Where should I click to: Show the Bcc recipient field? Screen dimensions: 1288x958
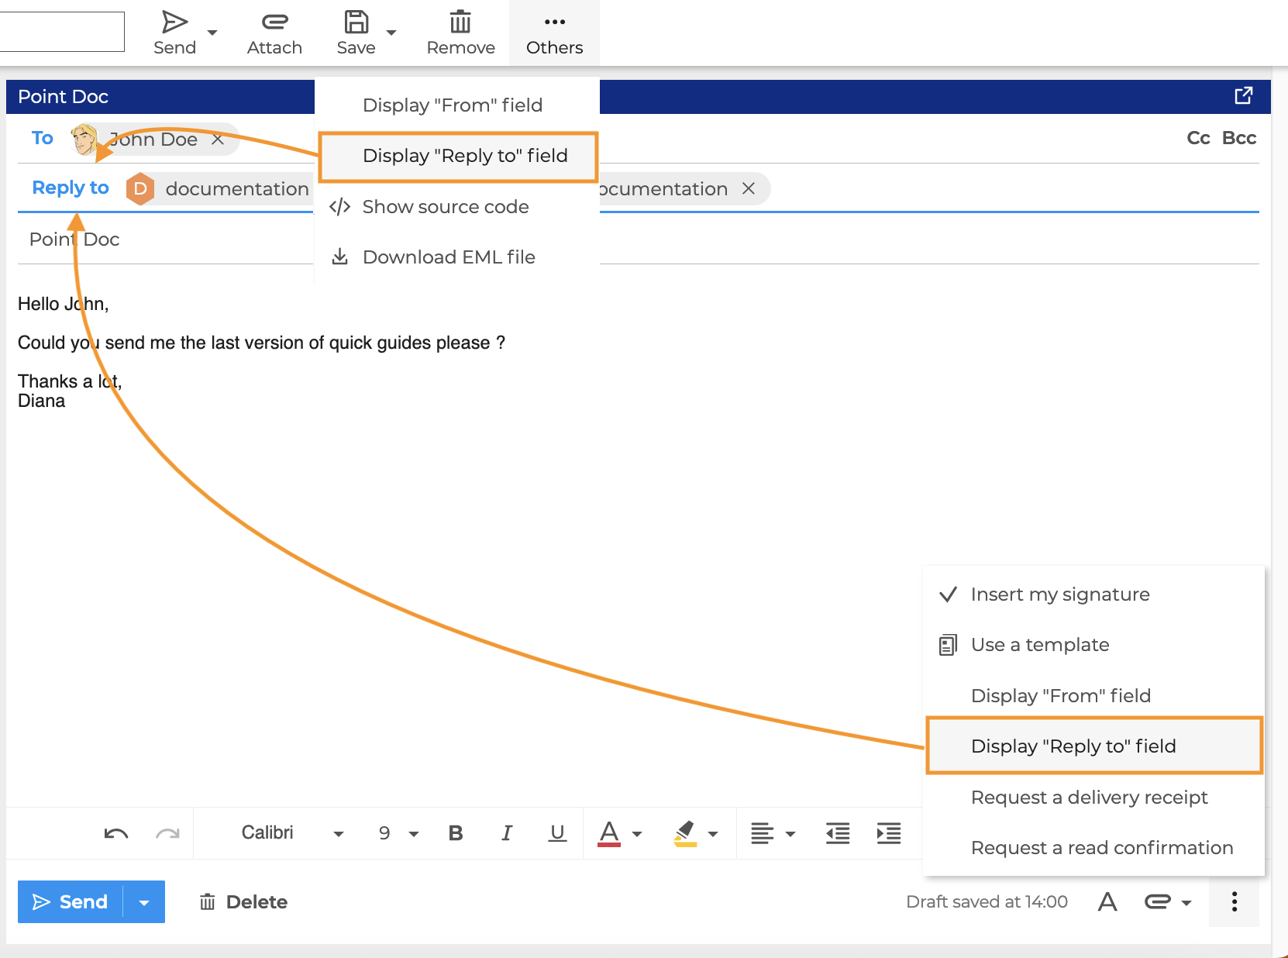[1238, 138]
